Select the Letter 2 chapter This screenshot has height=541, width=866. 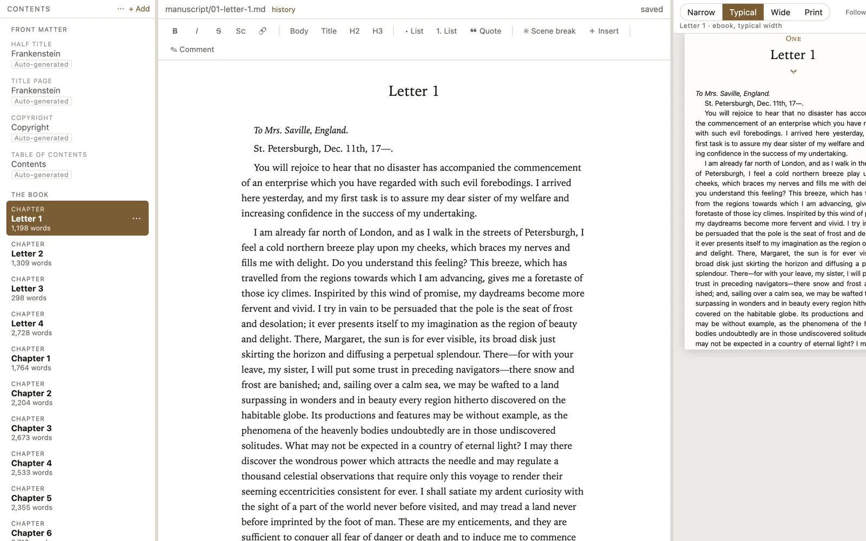pos(77,253)
